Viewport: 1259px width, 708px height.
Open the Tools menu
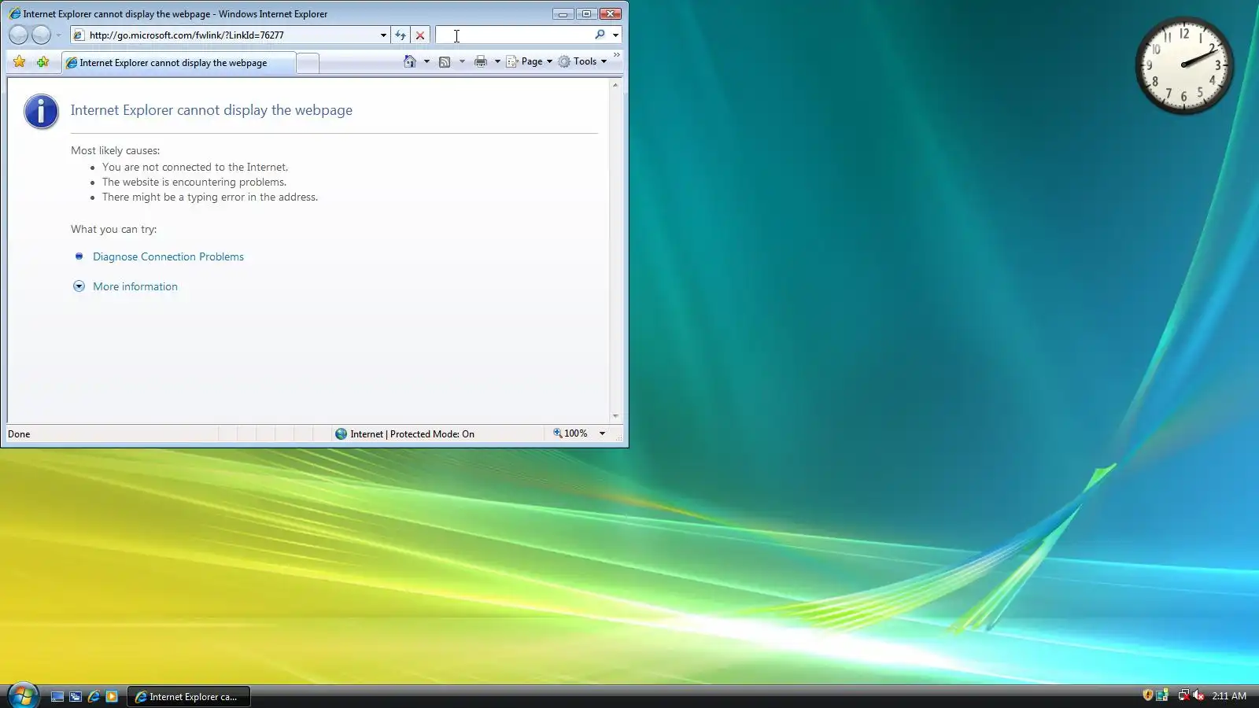pos(583,61)
